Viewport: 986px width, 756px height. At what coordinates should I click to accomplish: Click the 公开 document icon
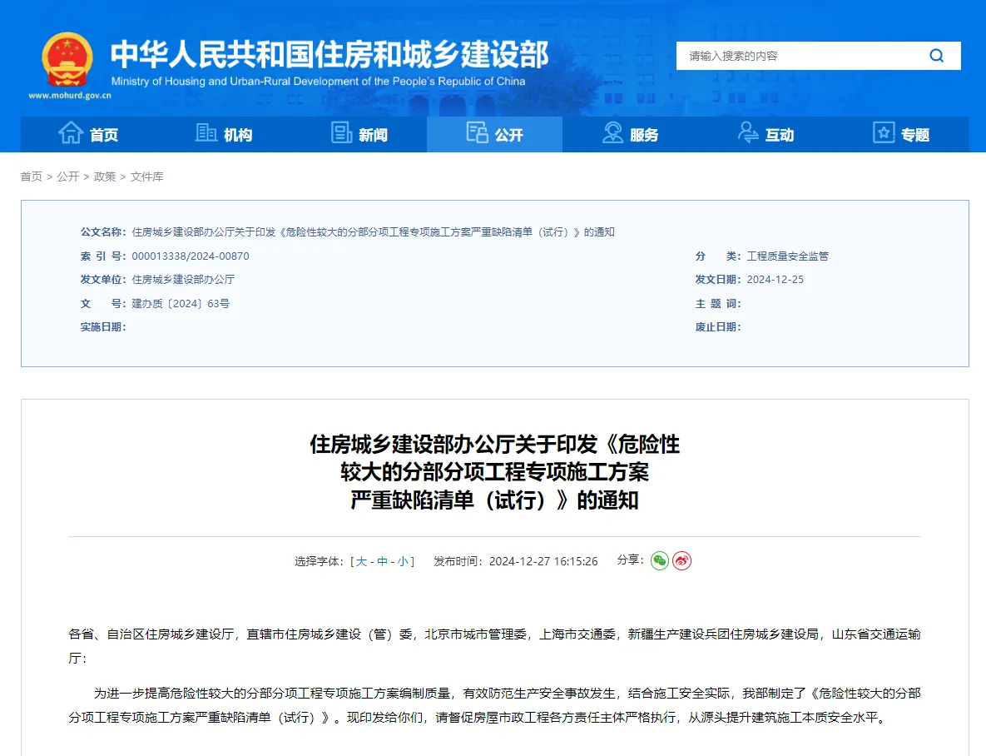coord(478,133)
